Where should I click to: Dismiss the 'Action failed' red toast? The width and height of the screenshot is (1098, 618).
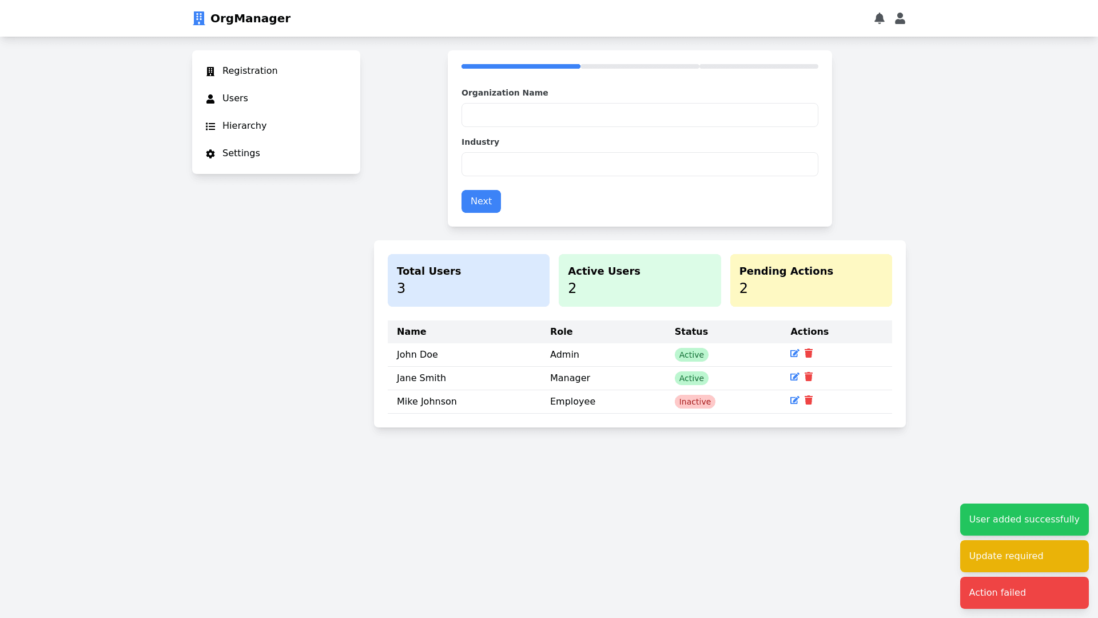[x=1024, y=593]
